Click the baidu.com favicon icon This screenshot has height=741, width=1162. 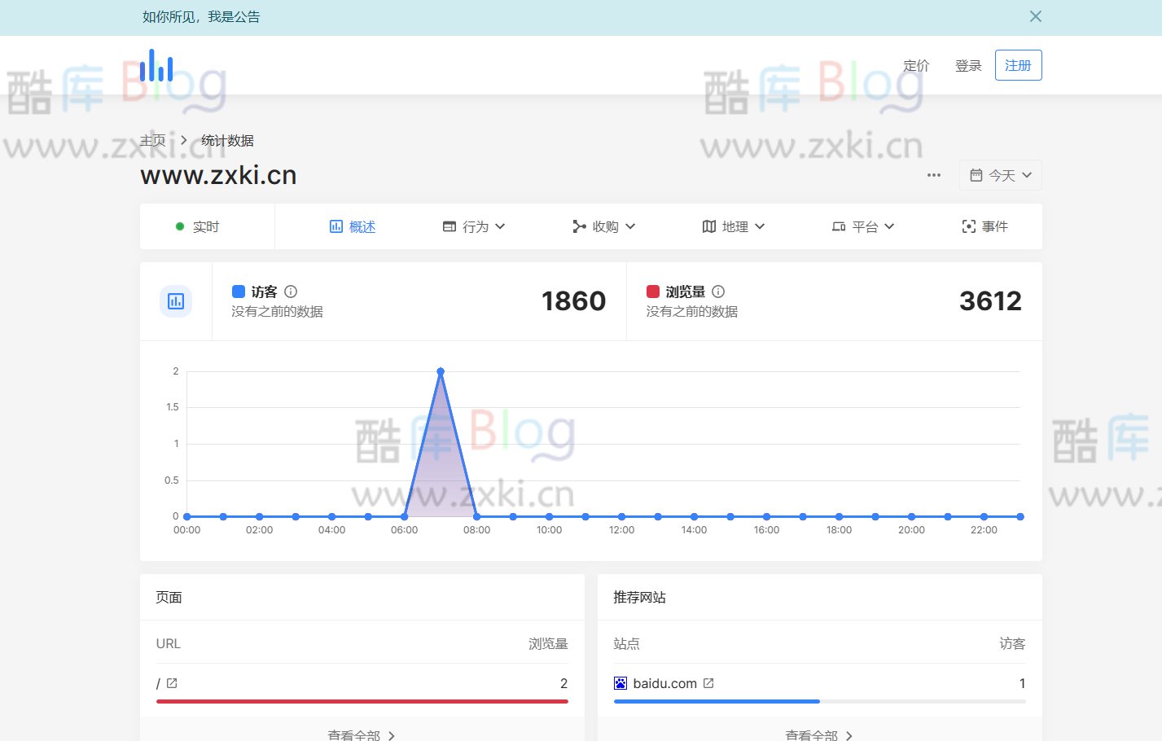[620, 683]
